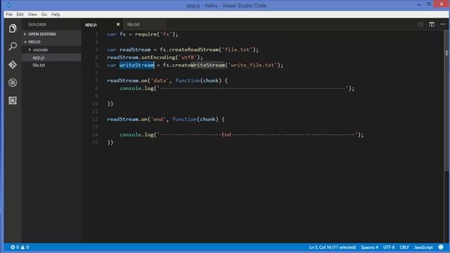Image resolution: width=450 pixels, height=253 pixels.
Task: Click line number 14 in the gutter
Action: click(x=95, y=134)
